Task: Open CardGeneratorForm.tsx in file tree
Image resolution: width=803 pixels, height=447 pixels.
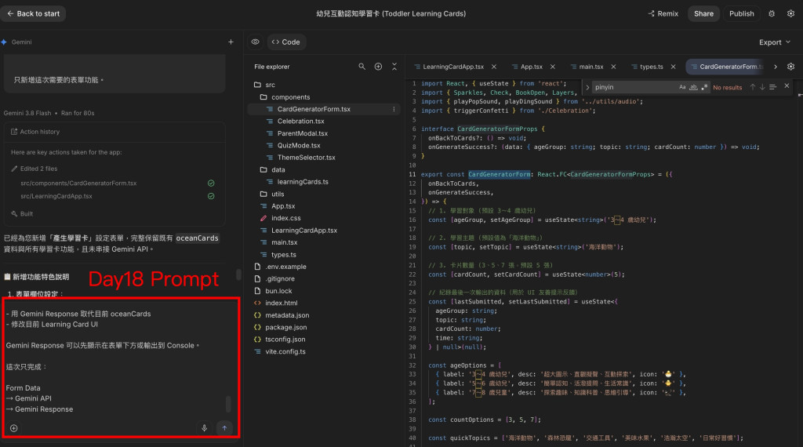Action: tap(314, 109)
